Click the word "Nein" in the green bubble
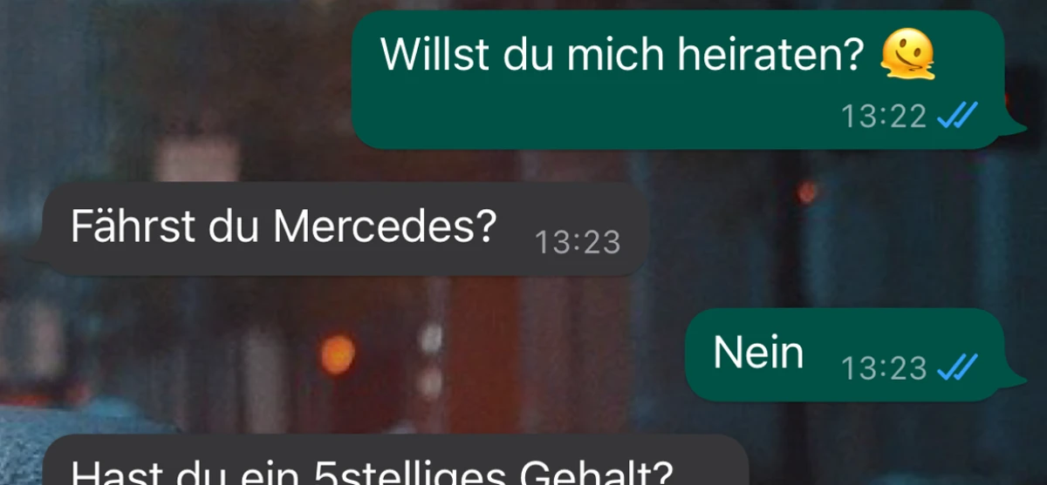 coord(758,353)
